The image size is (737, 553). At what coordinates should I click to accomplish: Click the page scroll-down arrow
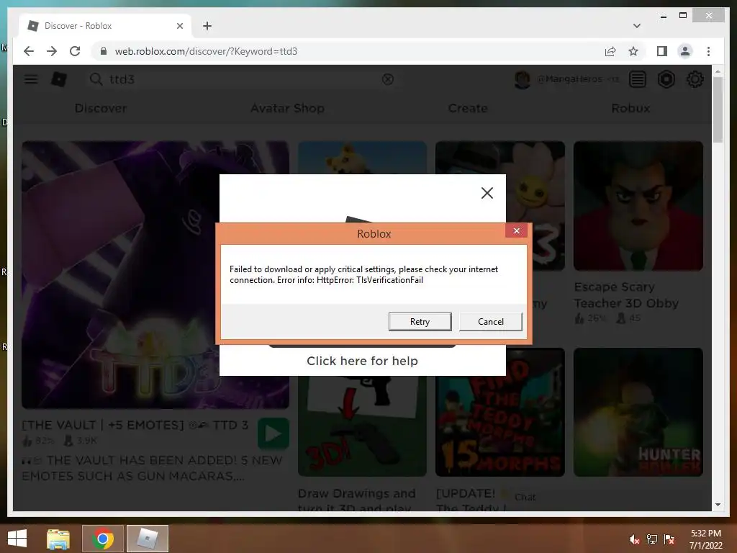click(x=718, y=505)
